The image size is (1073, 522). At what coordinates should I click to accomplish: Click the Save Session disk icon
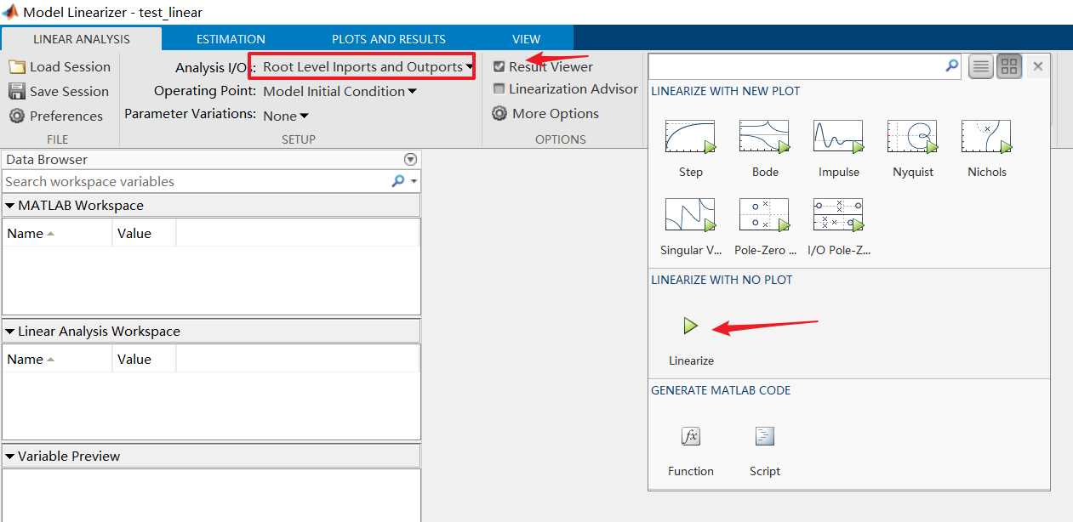point(17,92)
